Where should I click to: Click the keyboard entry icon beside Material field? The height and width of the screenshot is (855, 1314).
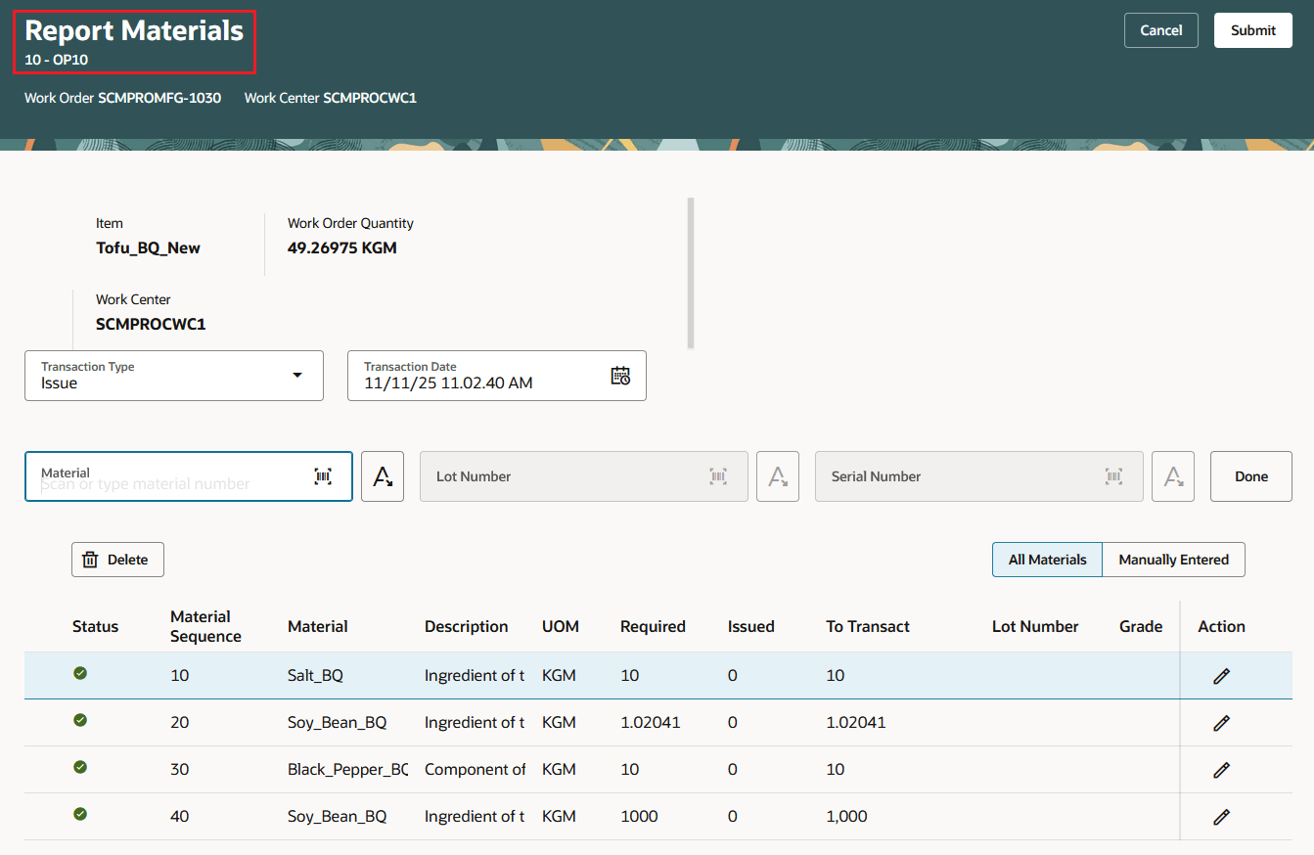tap(383, 475)
